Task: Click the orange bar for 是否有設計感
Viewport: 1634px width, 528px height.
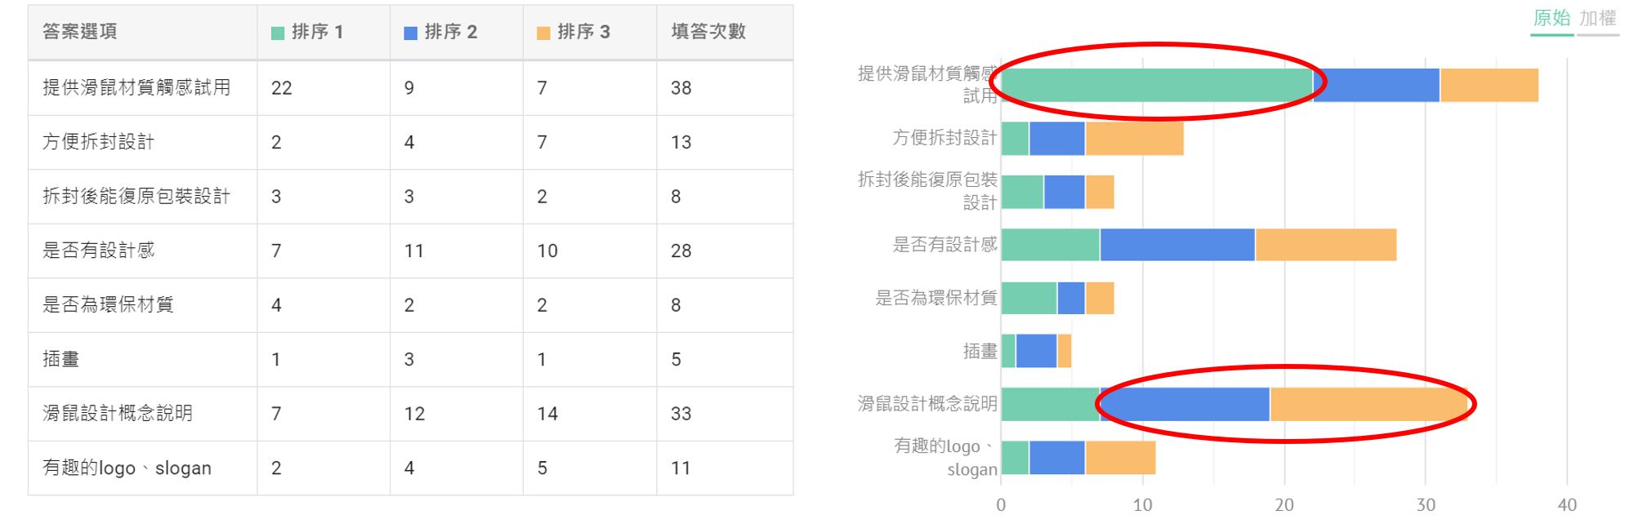Action: click(x=1325, y=245)
